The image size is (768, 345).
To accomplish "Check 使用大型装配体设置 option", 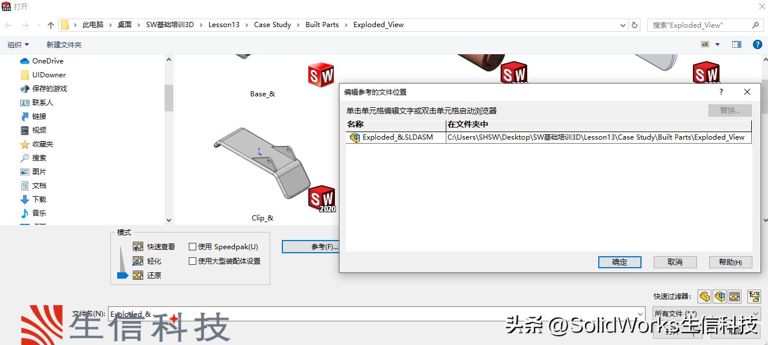I will (x=192, y=260).
